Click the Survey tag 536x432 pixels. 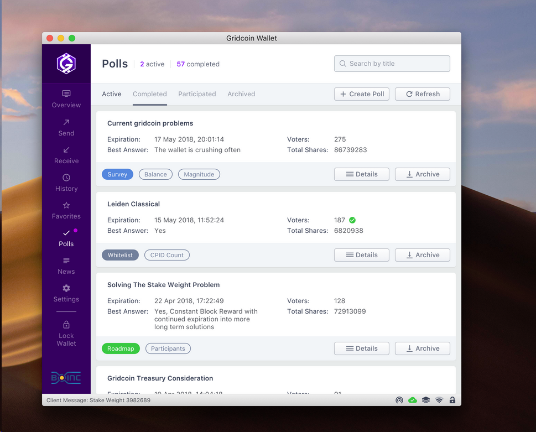tap(117, 174)
